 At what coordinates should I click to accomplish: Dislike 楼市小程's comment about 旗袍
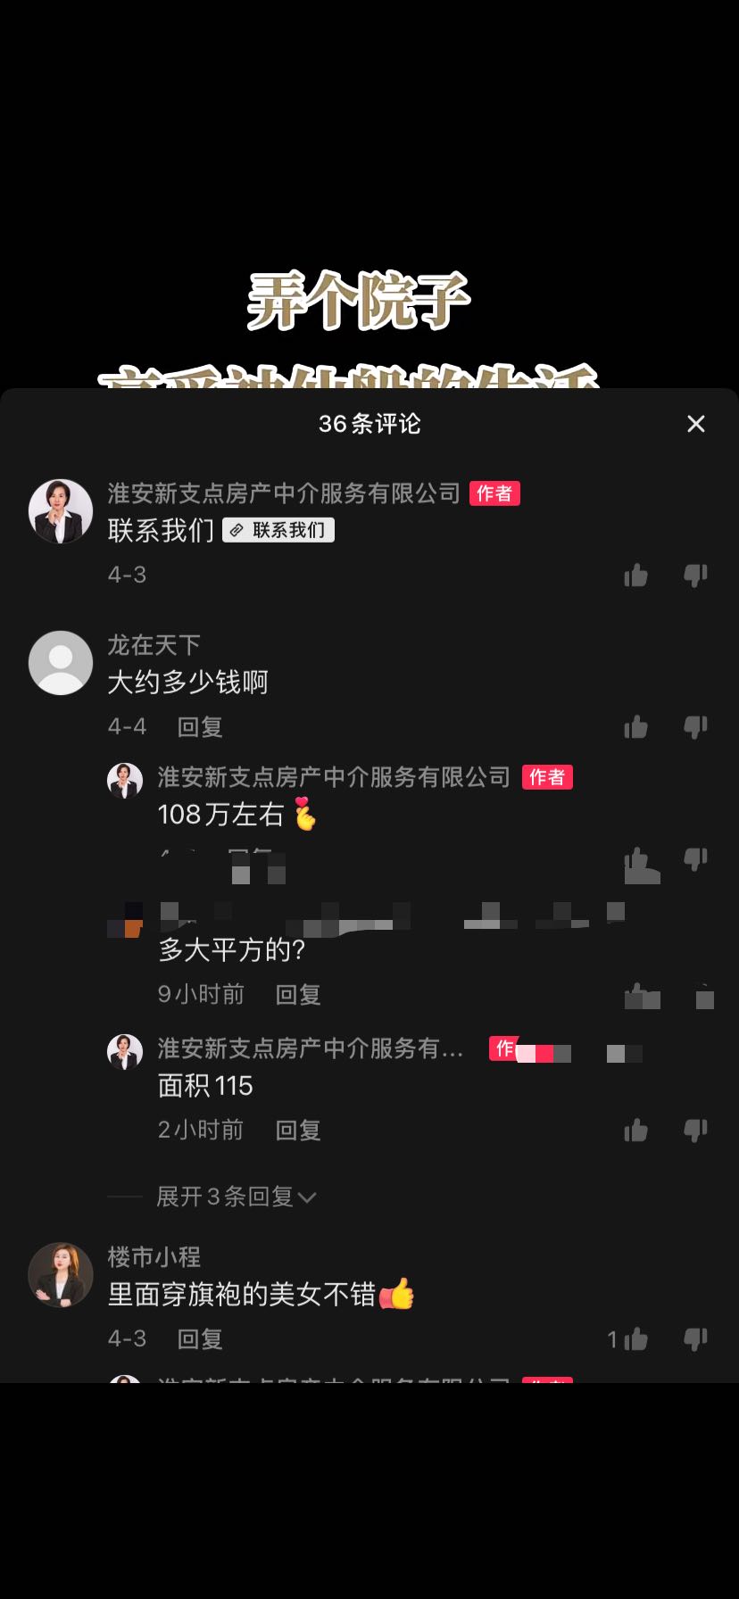click(x=695, y=1339)
